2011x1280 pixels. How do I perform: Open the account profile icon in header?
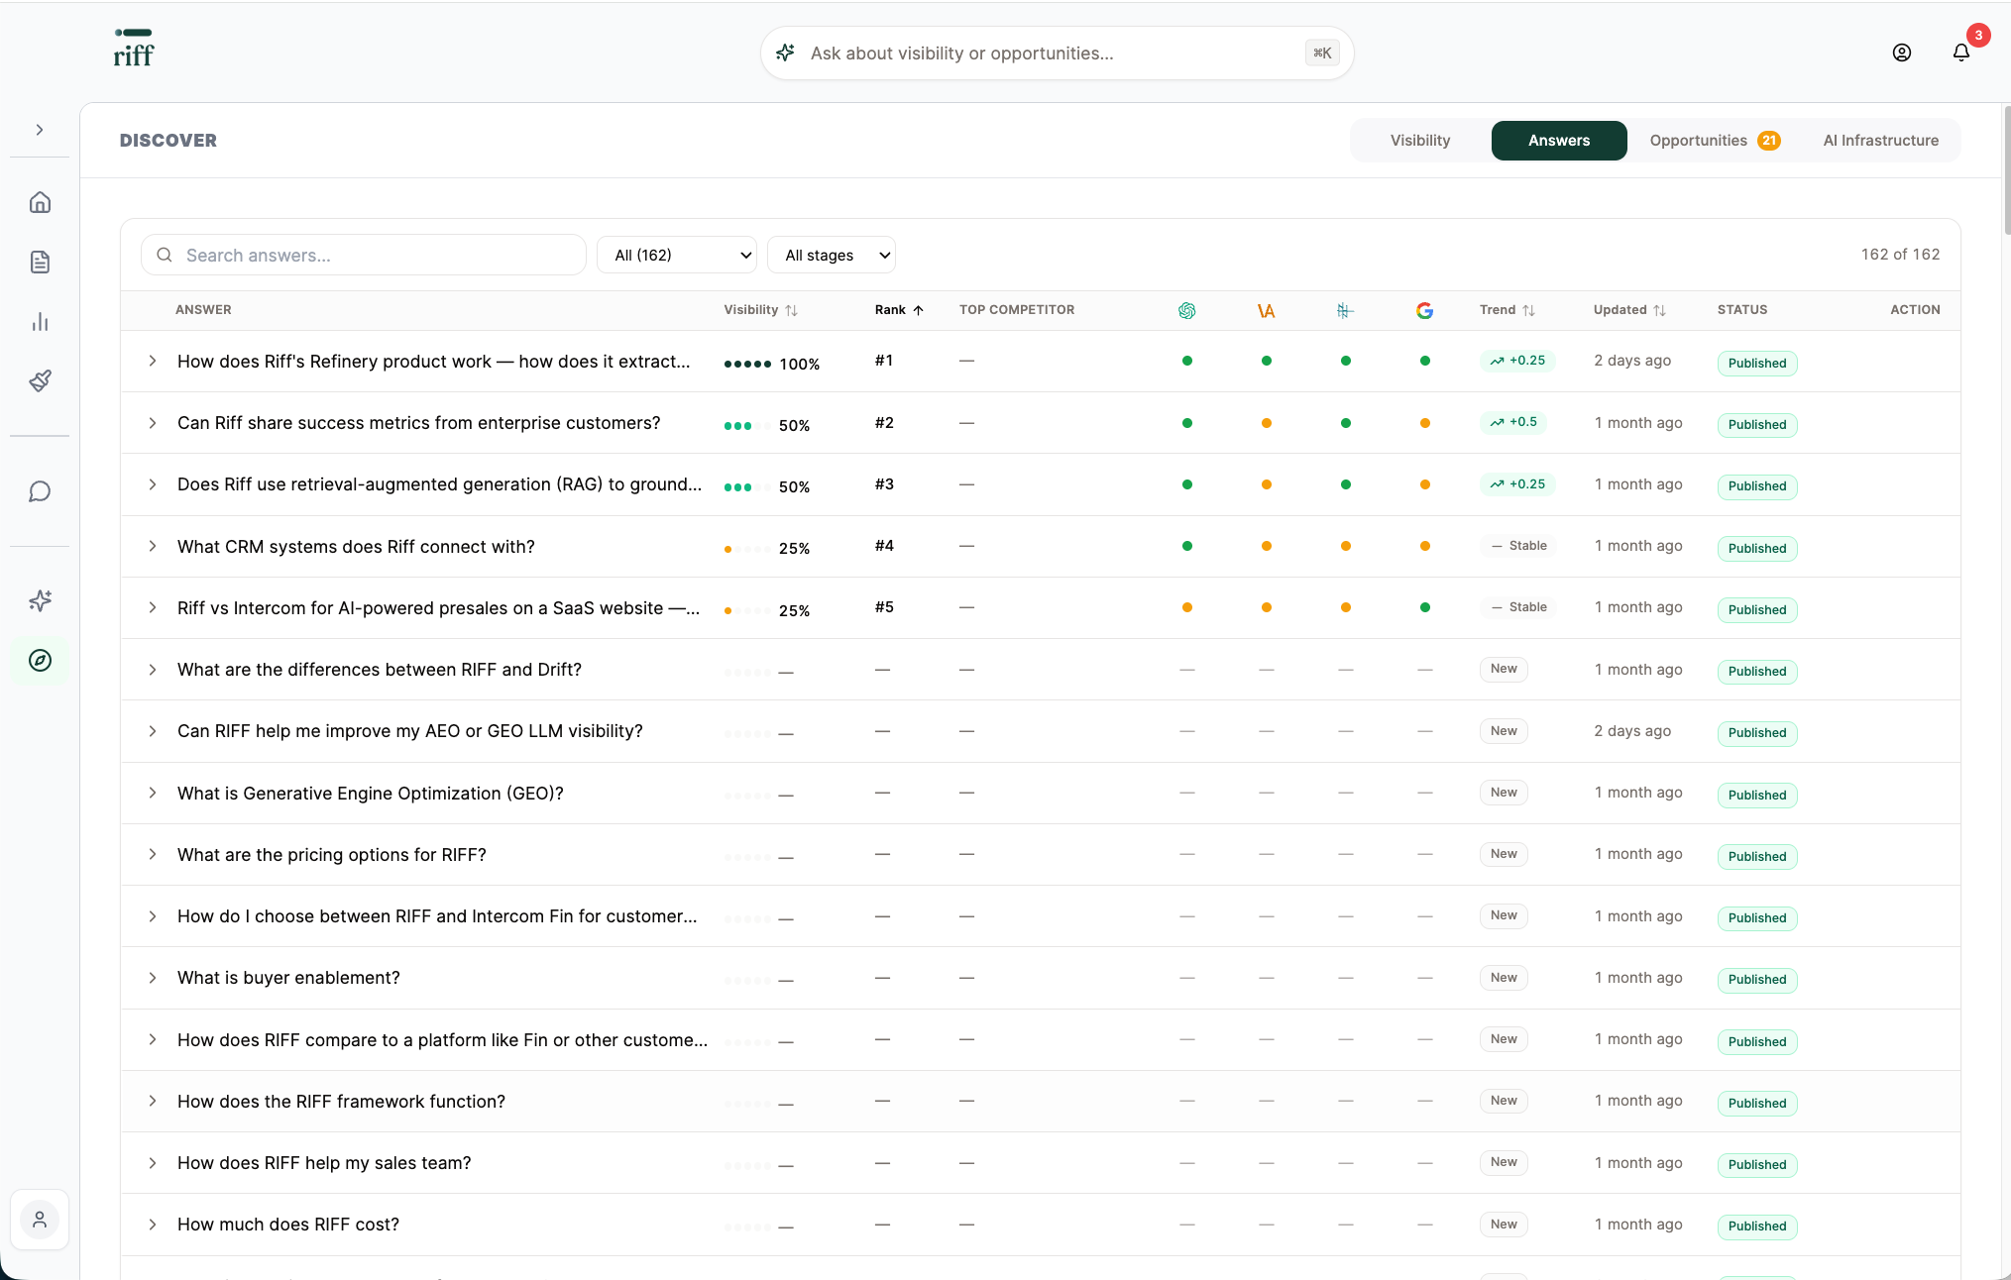click(x=1901, y=53)
